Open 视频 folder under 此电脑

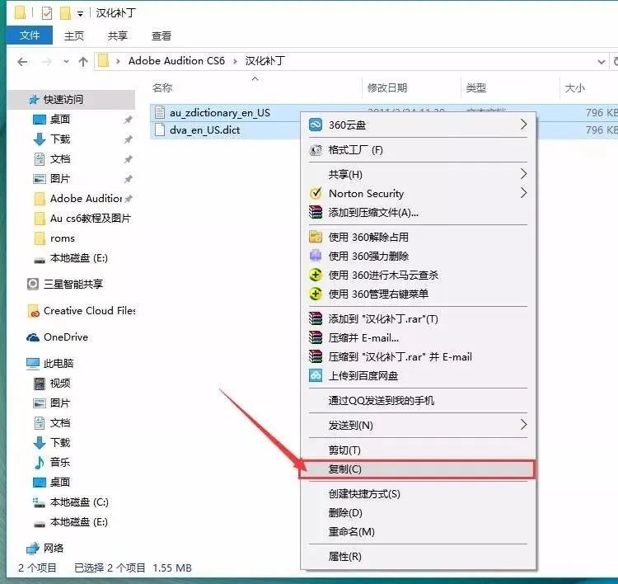(x=52, y=384)
